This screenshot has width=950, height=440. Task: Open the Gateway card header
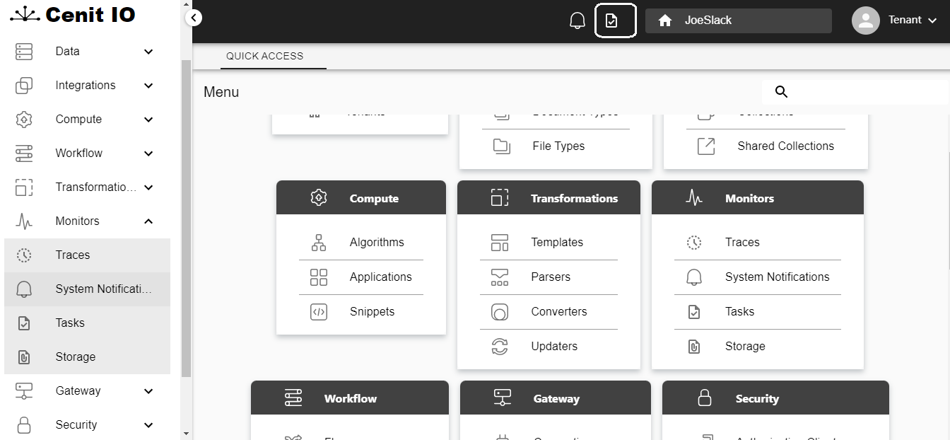coord(556,398)
